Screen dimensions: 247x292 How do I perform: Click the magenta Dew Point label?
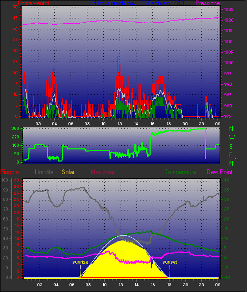(x=220, y=172)
